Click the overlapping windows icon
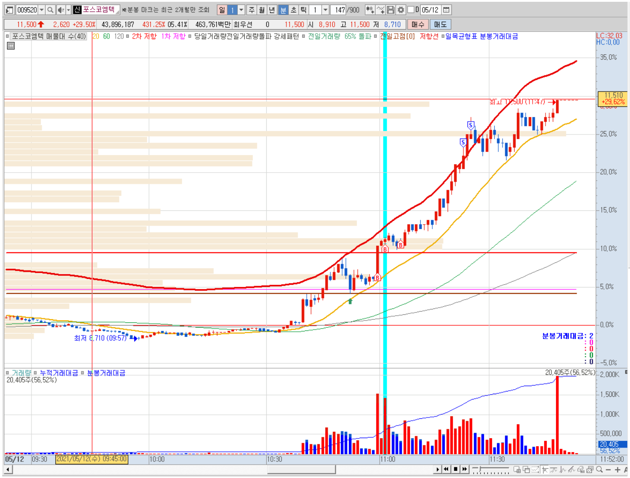This screenshot has width=630, height=478. [x=526, y=469]
